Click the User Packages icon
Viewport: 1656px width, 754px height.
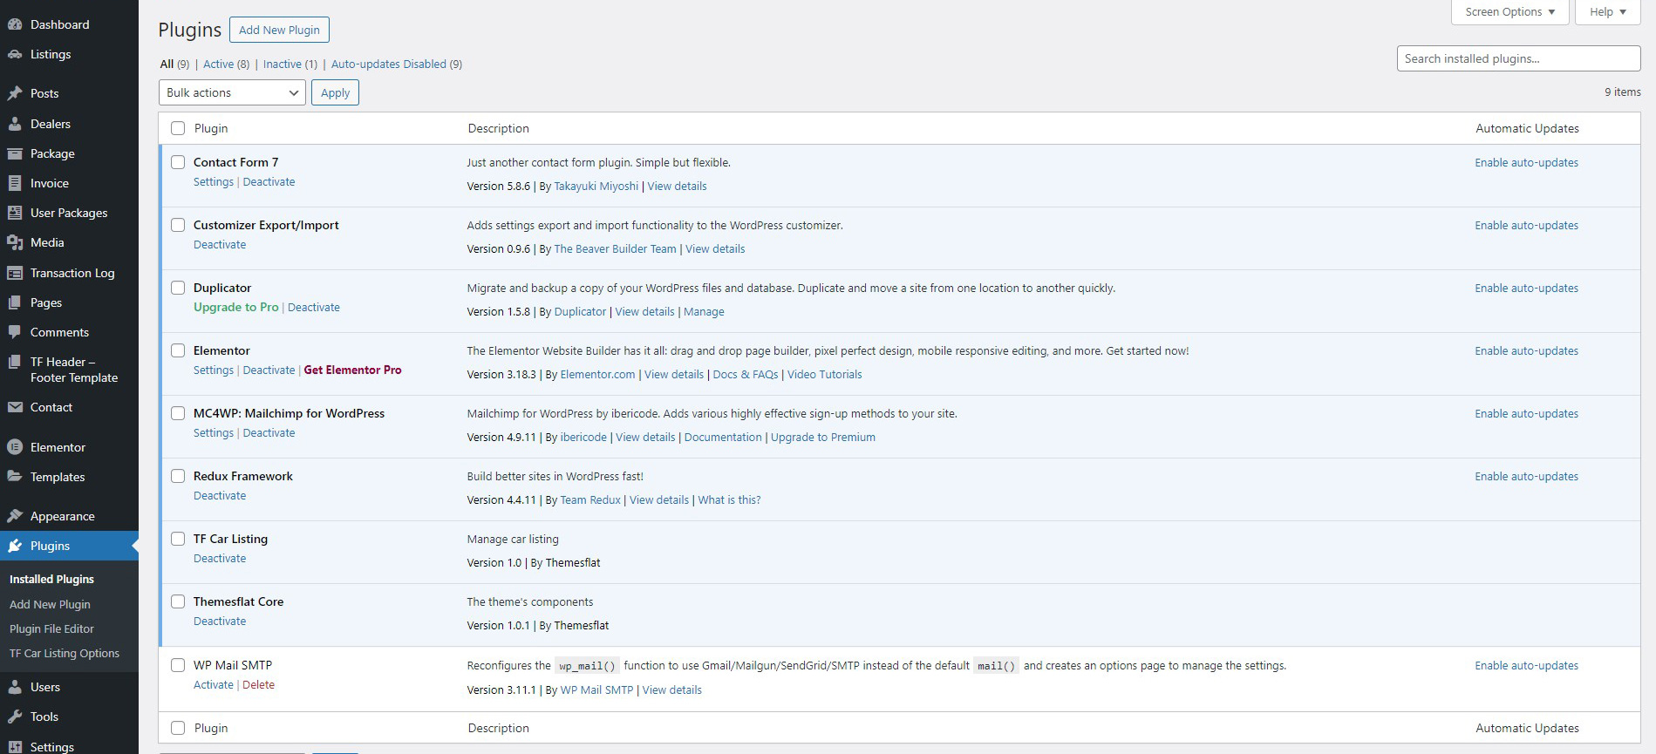15,213
